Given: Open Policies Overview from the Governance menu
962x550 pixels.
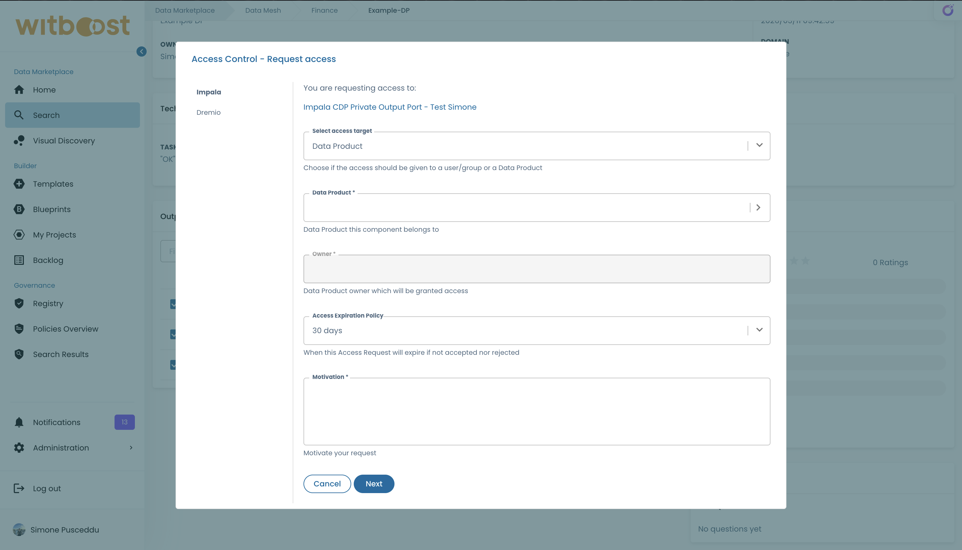Looking at the screenshot, I should 66,329.
